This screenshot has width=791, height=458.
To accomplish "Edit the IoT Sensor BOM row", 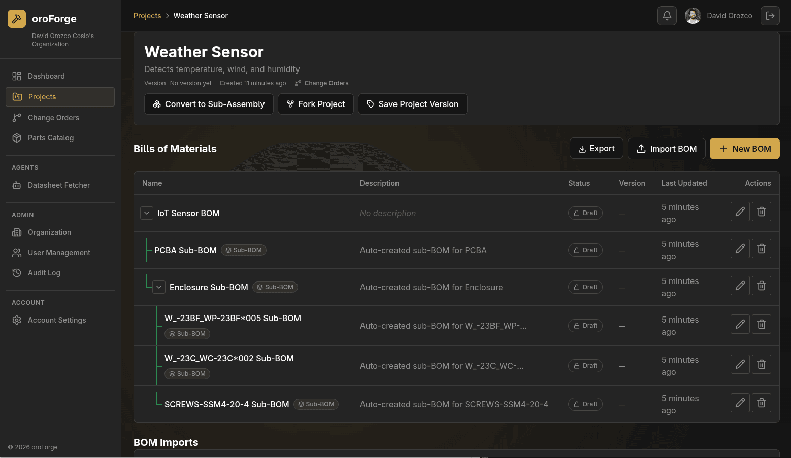I will click(740, 212).
